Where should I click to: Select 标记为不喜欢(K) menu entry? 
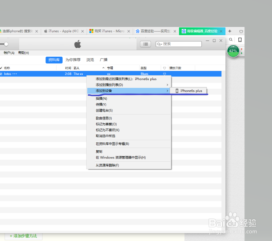click(129, 130)
